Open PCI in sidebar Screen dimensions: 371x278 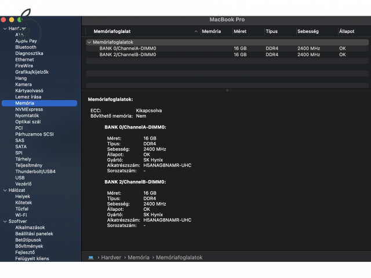pos(19,128)
